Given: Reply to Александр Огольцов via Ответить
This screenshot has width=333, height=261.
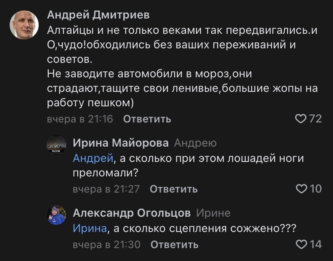Looking at the screenshot, I should tap(174, 244).
